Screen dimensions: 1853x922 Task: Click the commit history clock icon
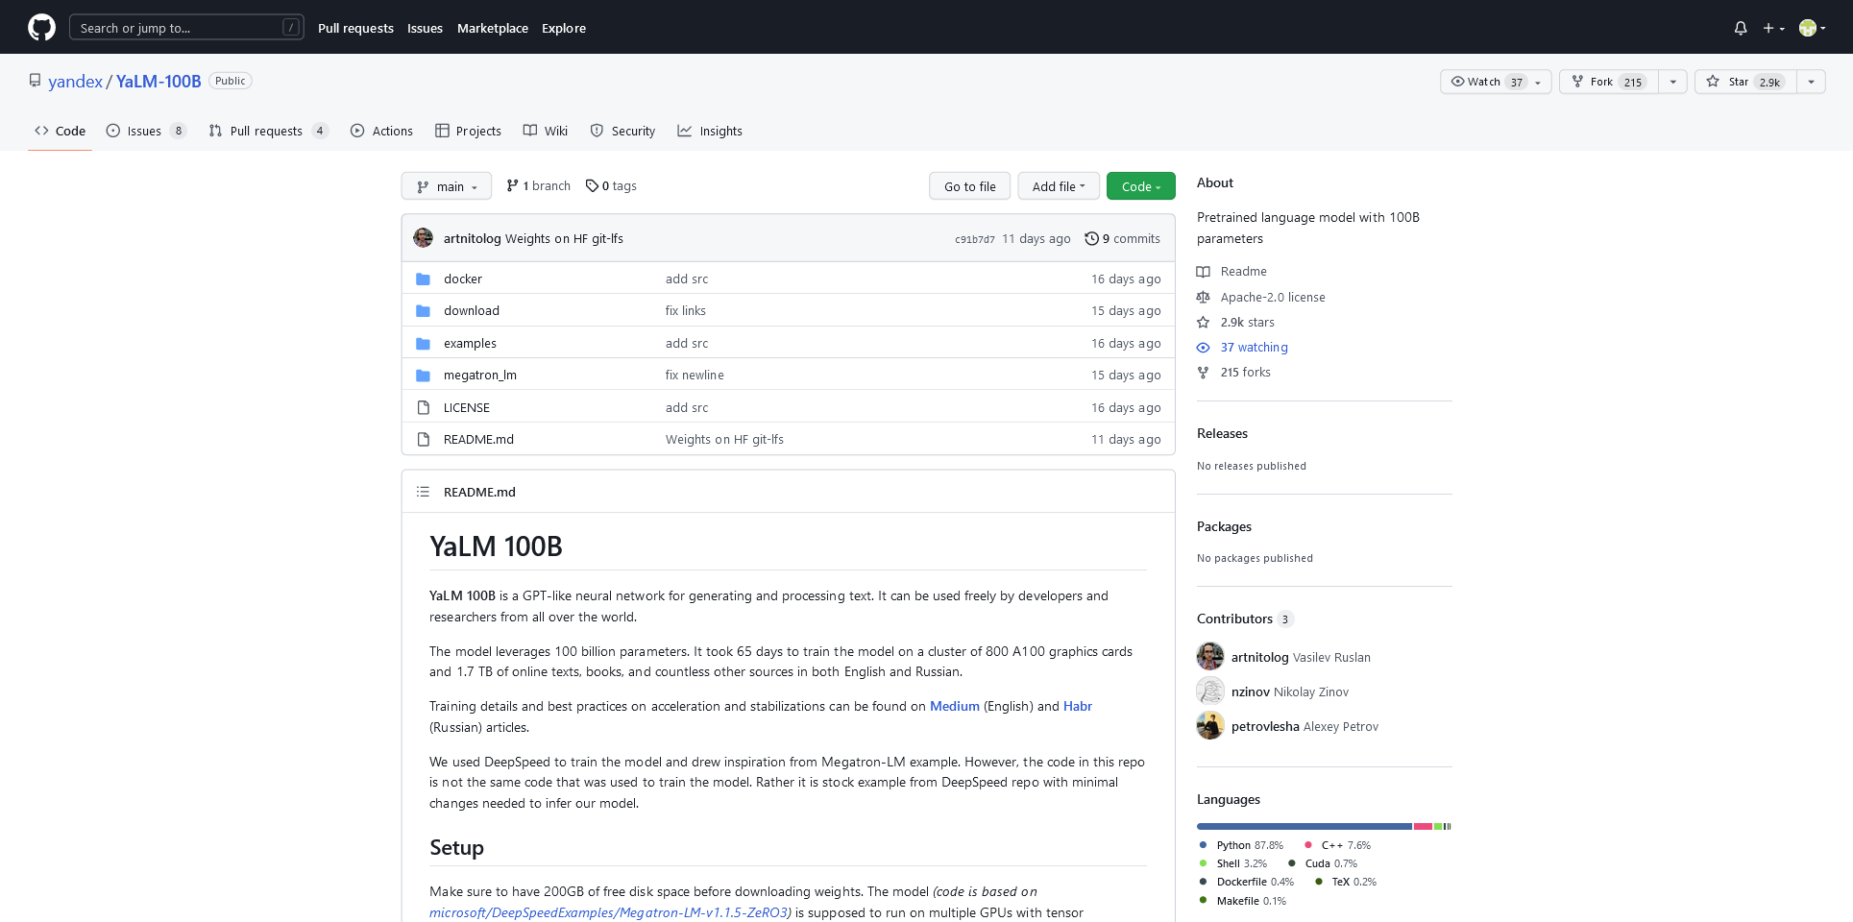pos(1091,238)
